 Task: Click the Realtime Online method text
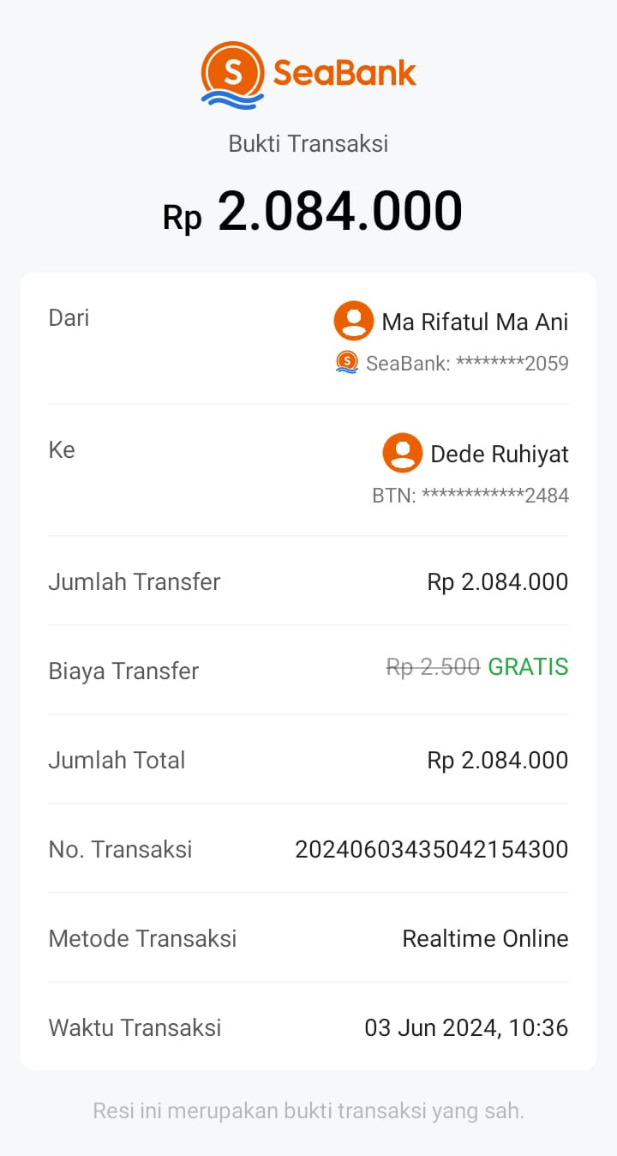coord(485,939)
